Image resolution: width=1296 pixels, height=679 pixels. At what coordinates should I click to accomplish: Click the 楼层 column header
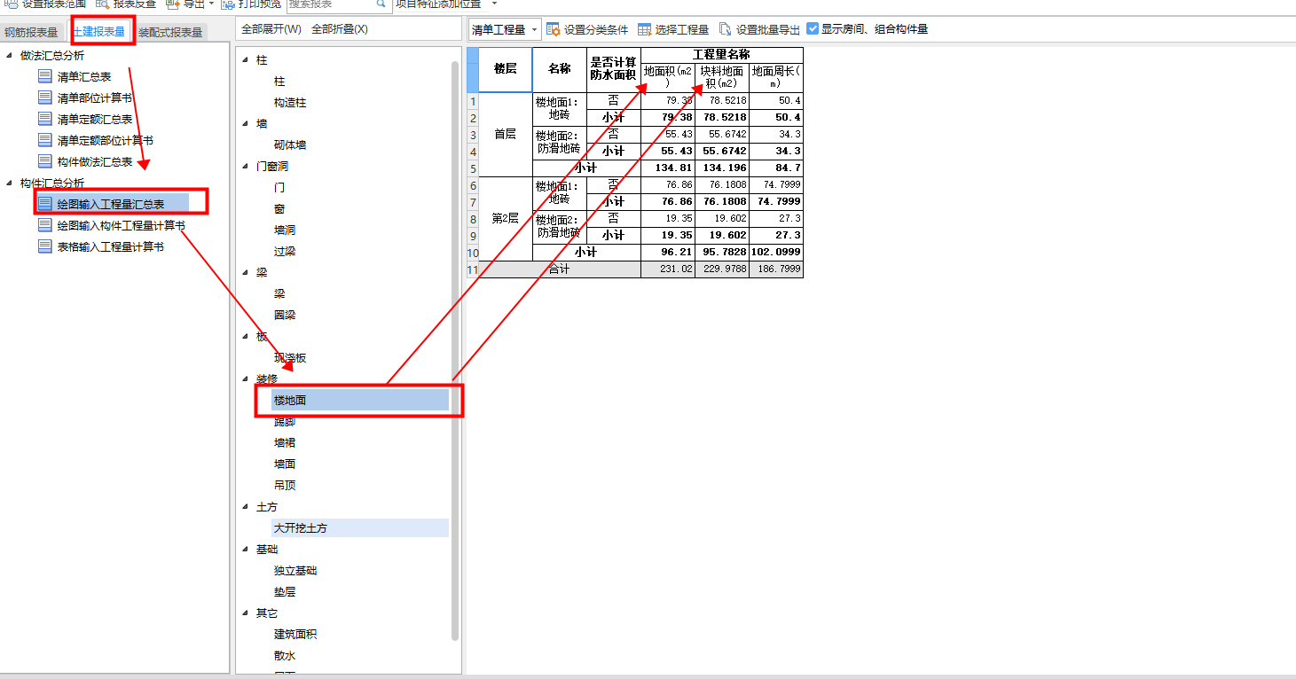point(506,69)
